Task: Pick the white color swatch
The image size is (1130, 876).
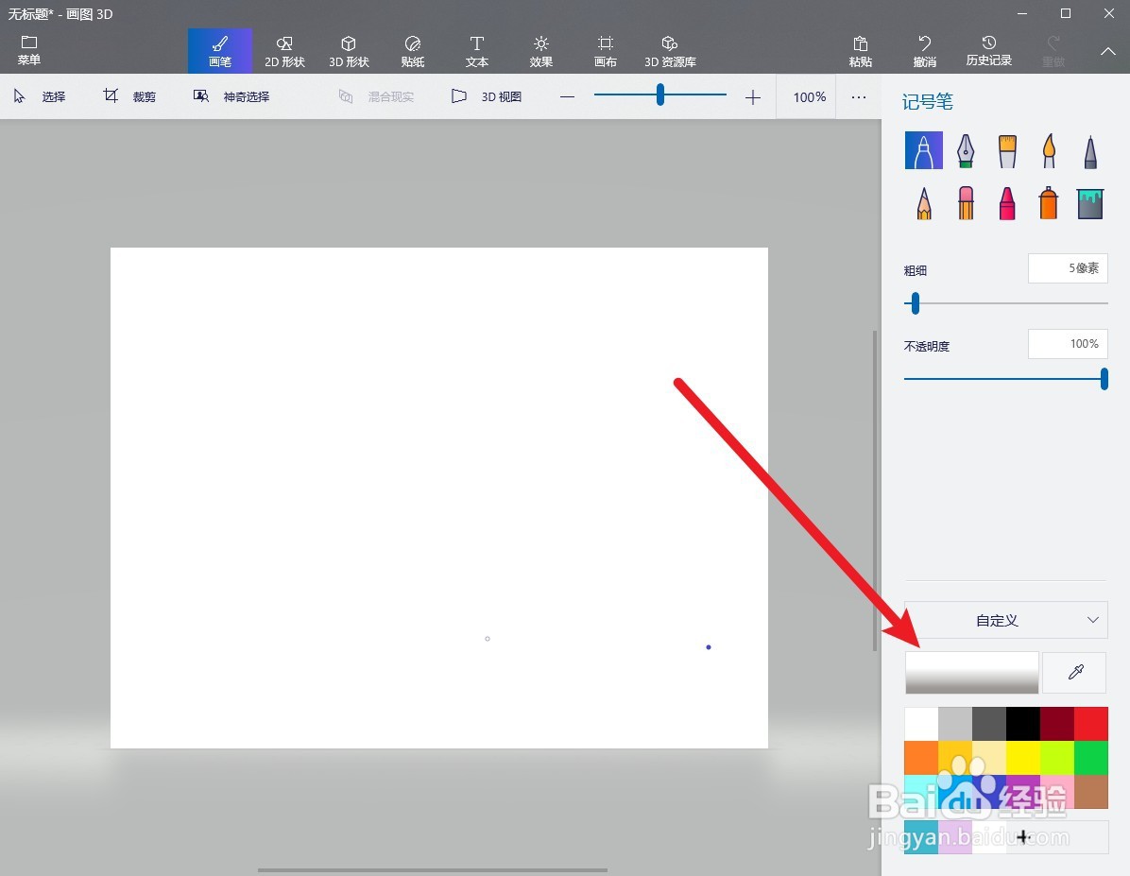Action: (922, 724)
